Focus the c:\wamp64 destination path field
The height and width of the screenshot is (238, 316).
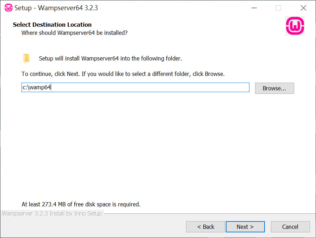(135, 87)
